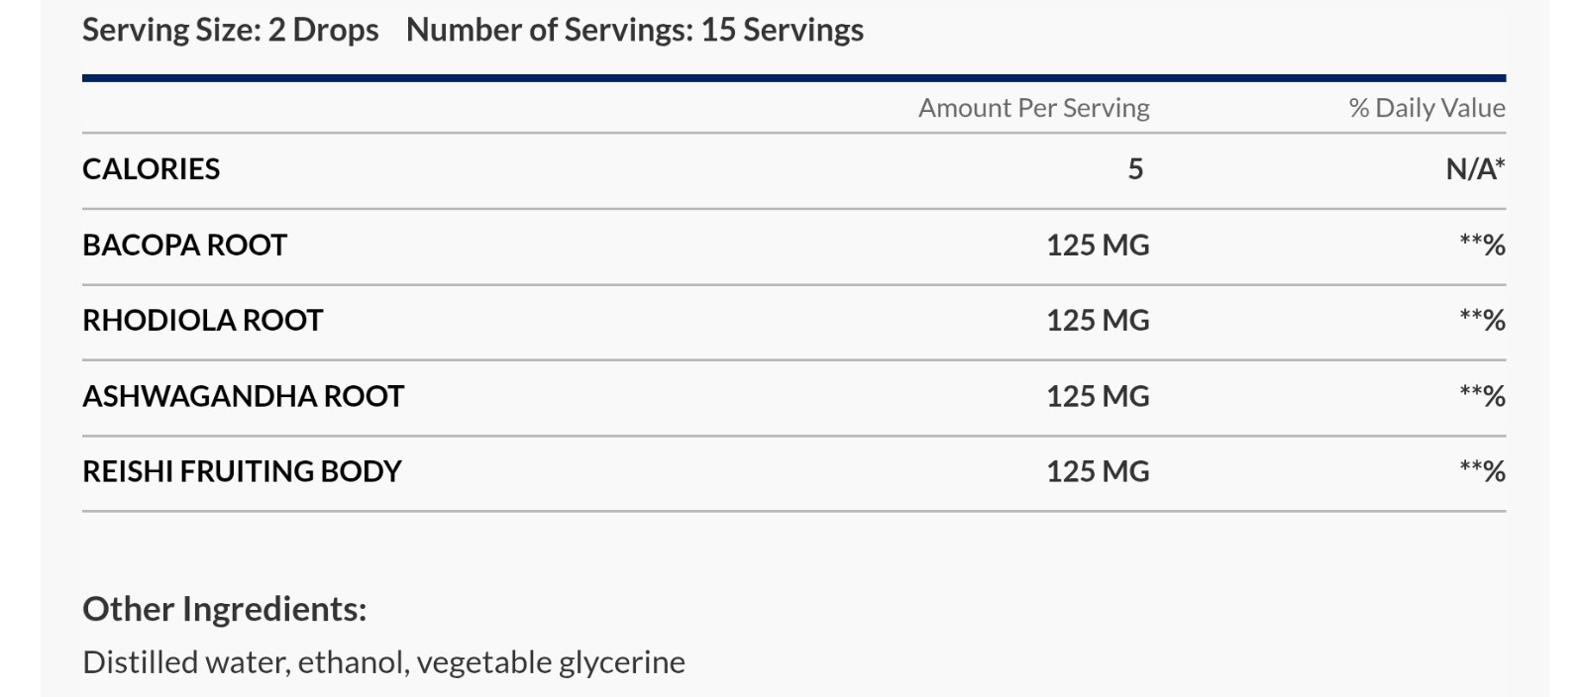Screen dimensions: 1585x697
Task: Click the **% daily value for Bacopa Root
Action: (x=1482, y=245)
